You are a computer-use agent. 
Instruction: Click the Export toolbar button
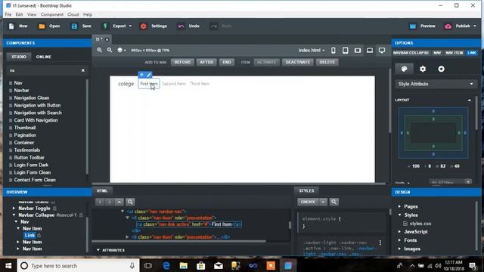coord(117,26)
